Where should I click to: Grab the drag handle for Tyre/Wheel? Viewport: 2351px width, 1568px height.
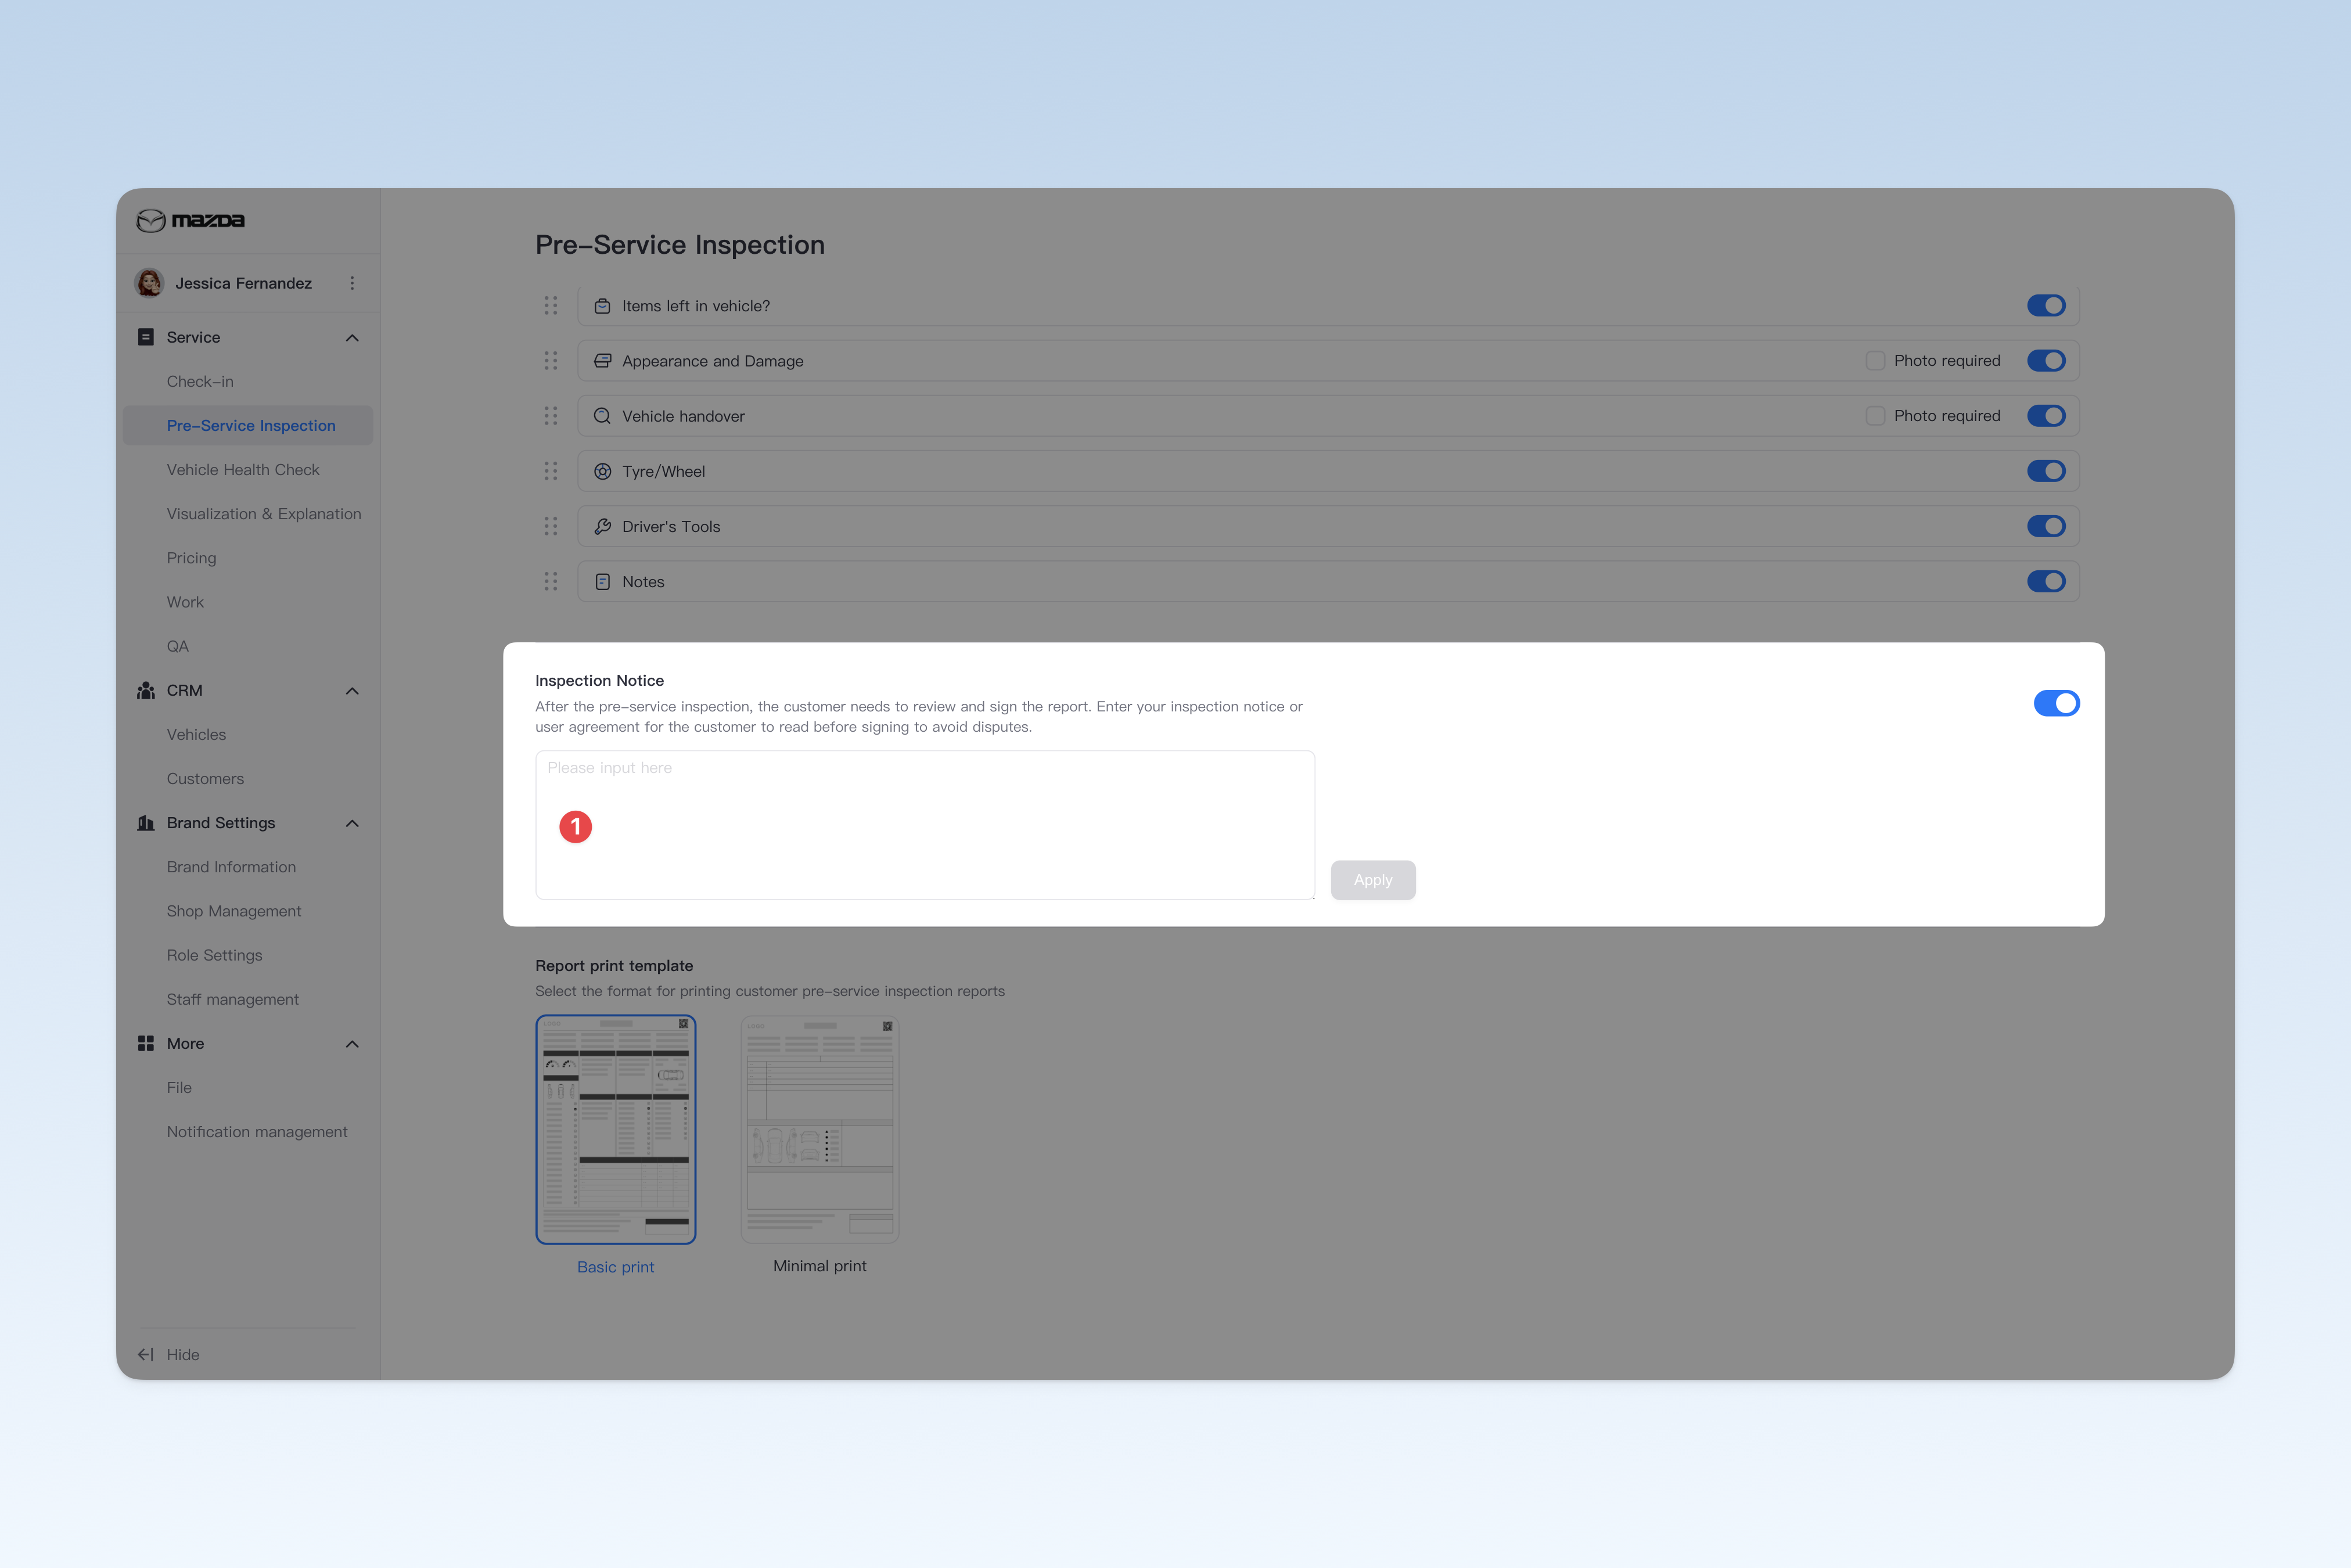point(551,471)
